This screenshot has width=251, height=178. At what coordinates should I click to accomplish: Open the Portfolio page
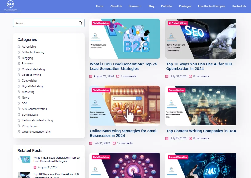click(166, 6)
